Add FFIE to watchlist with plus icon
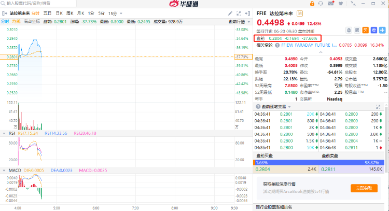389x211 pixels. 382,30
